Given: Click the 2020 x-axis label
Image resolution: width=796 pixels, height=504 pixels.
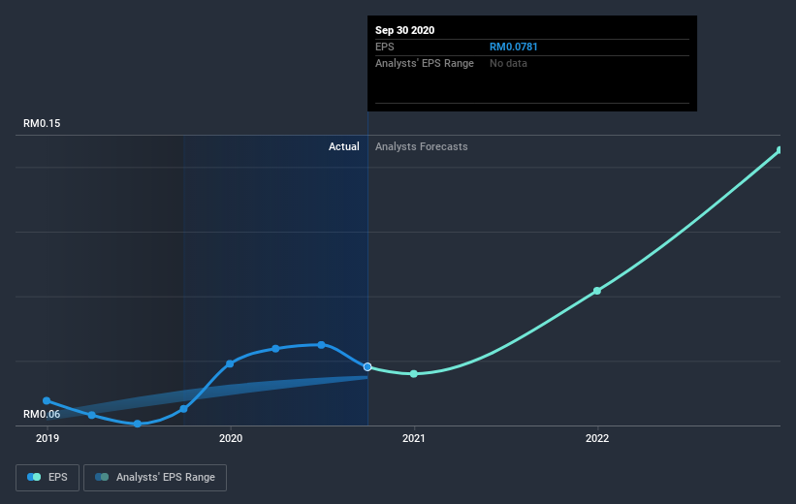Looking at the screenshot, I should tap(231, 438).
